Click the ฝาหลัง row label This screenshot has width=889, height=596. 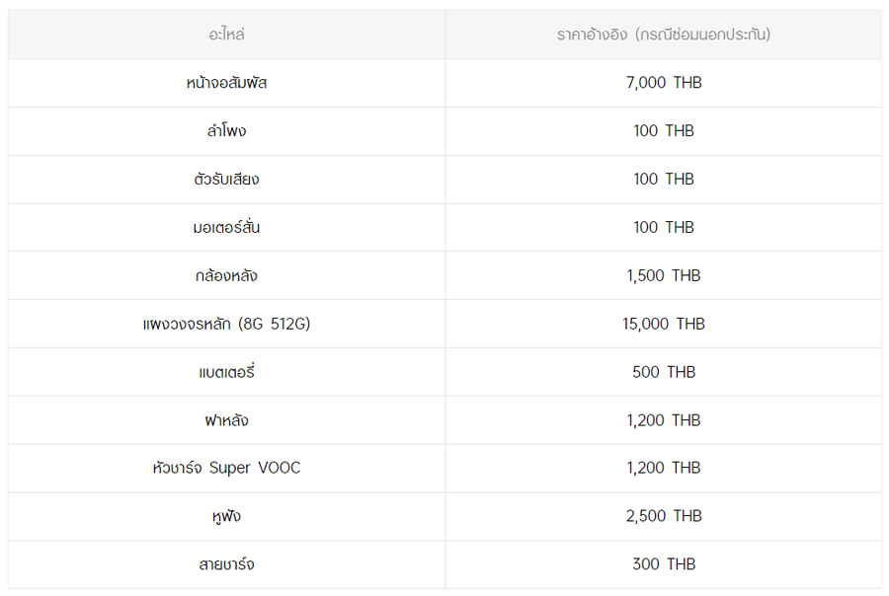click(x=226, y=420)
